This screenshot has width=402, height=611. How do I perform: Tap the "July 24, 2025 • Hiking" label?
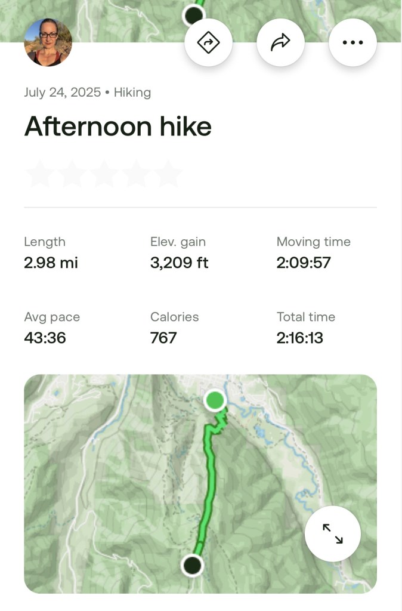pos(87,92)
